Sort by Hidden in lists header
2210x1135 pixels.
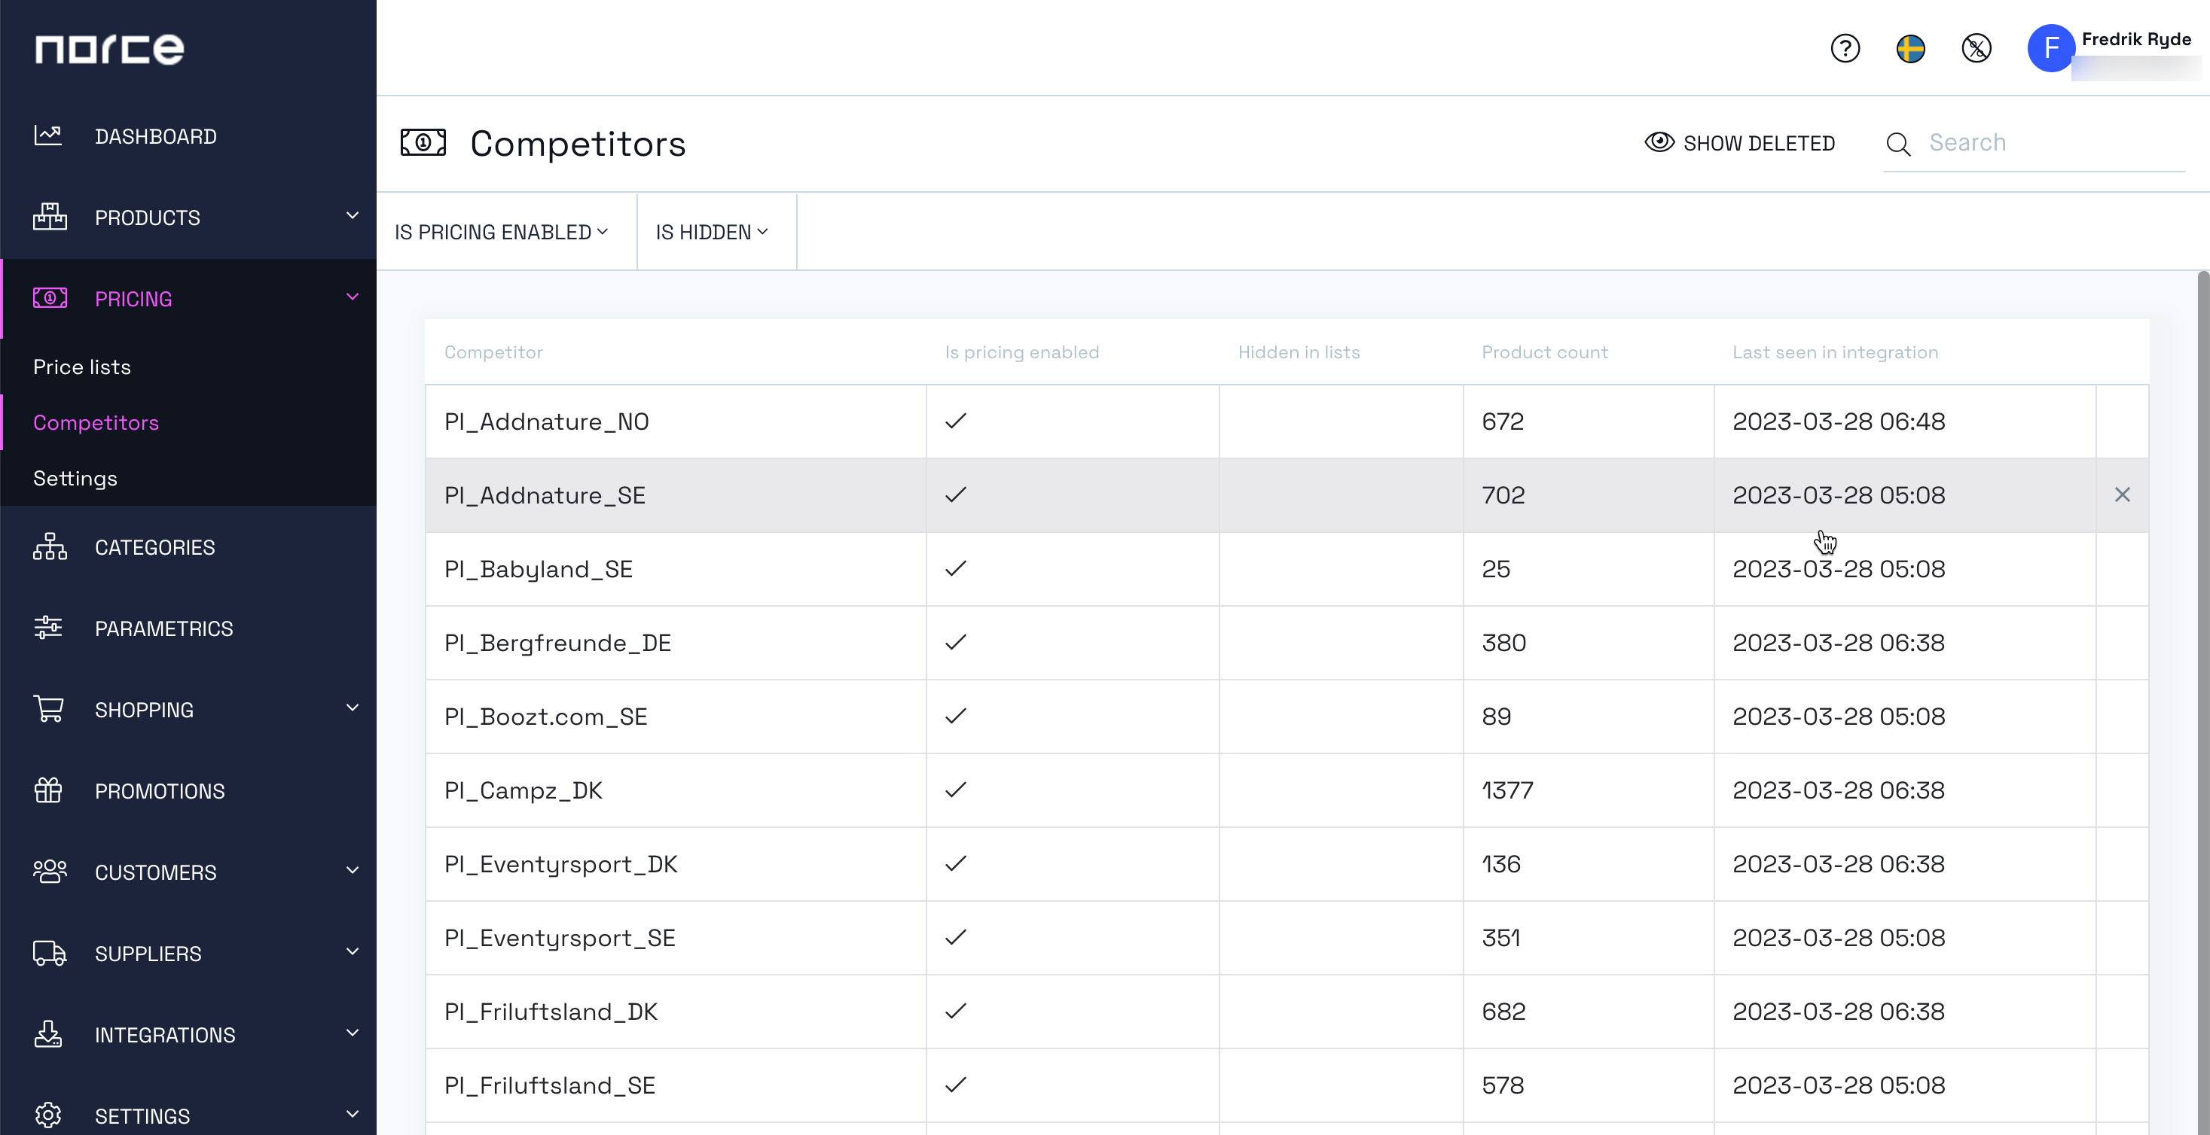click(1299, 352)
